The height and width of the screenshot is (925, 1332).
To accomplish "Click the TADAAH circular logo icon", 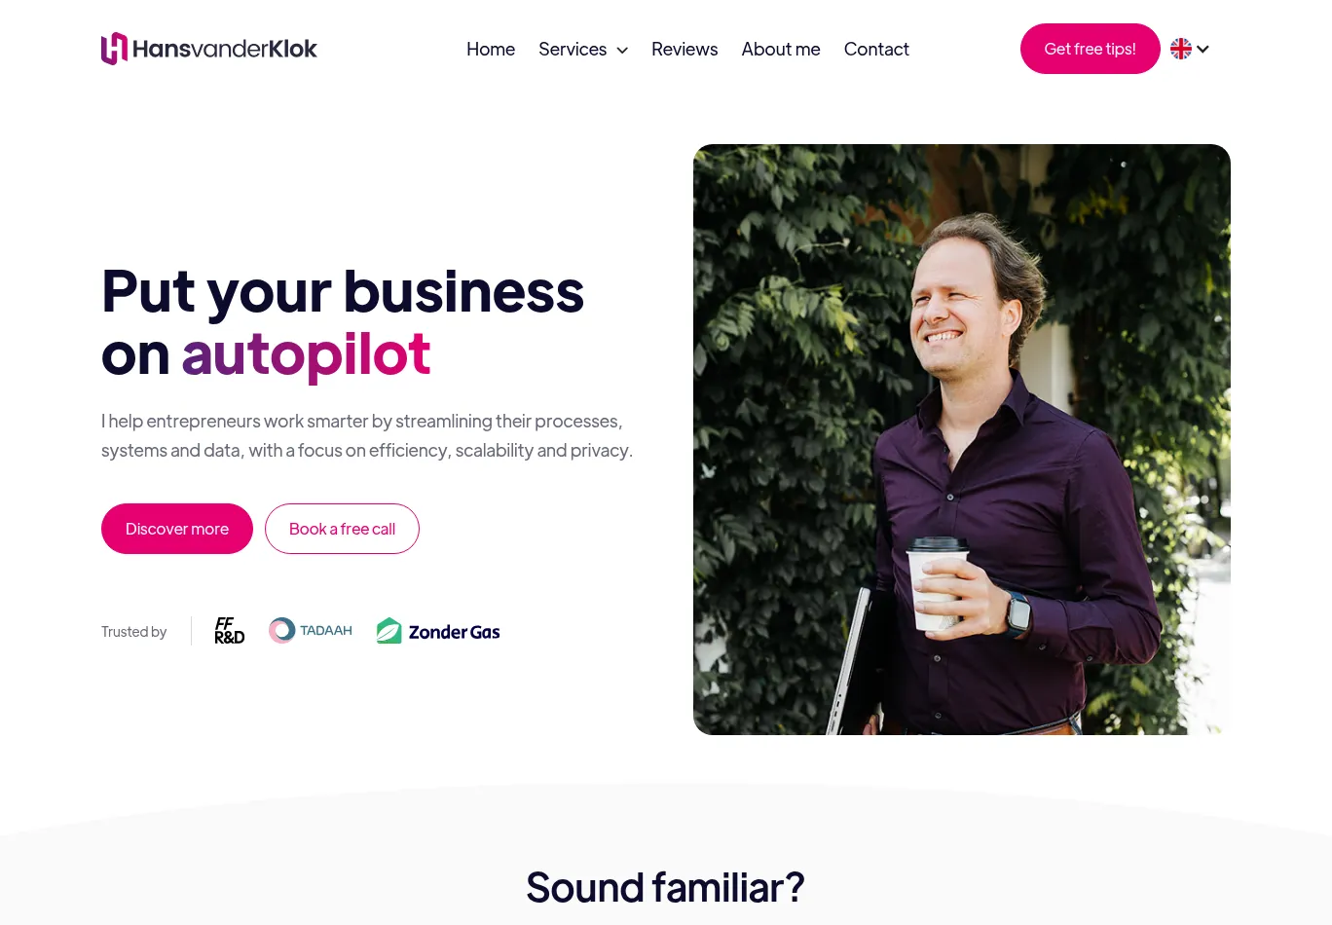I will tap(281, 631).
